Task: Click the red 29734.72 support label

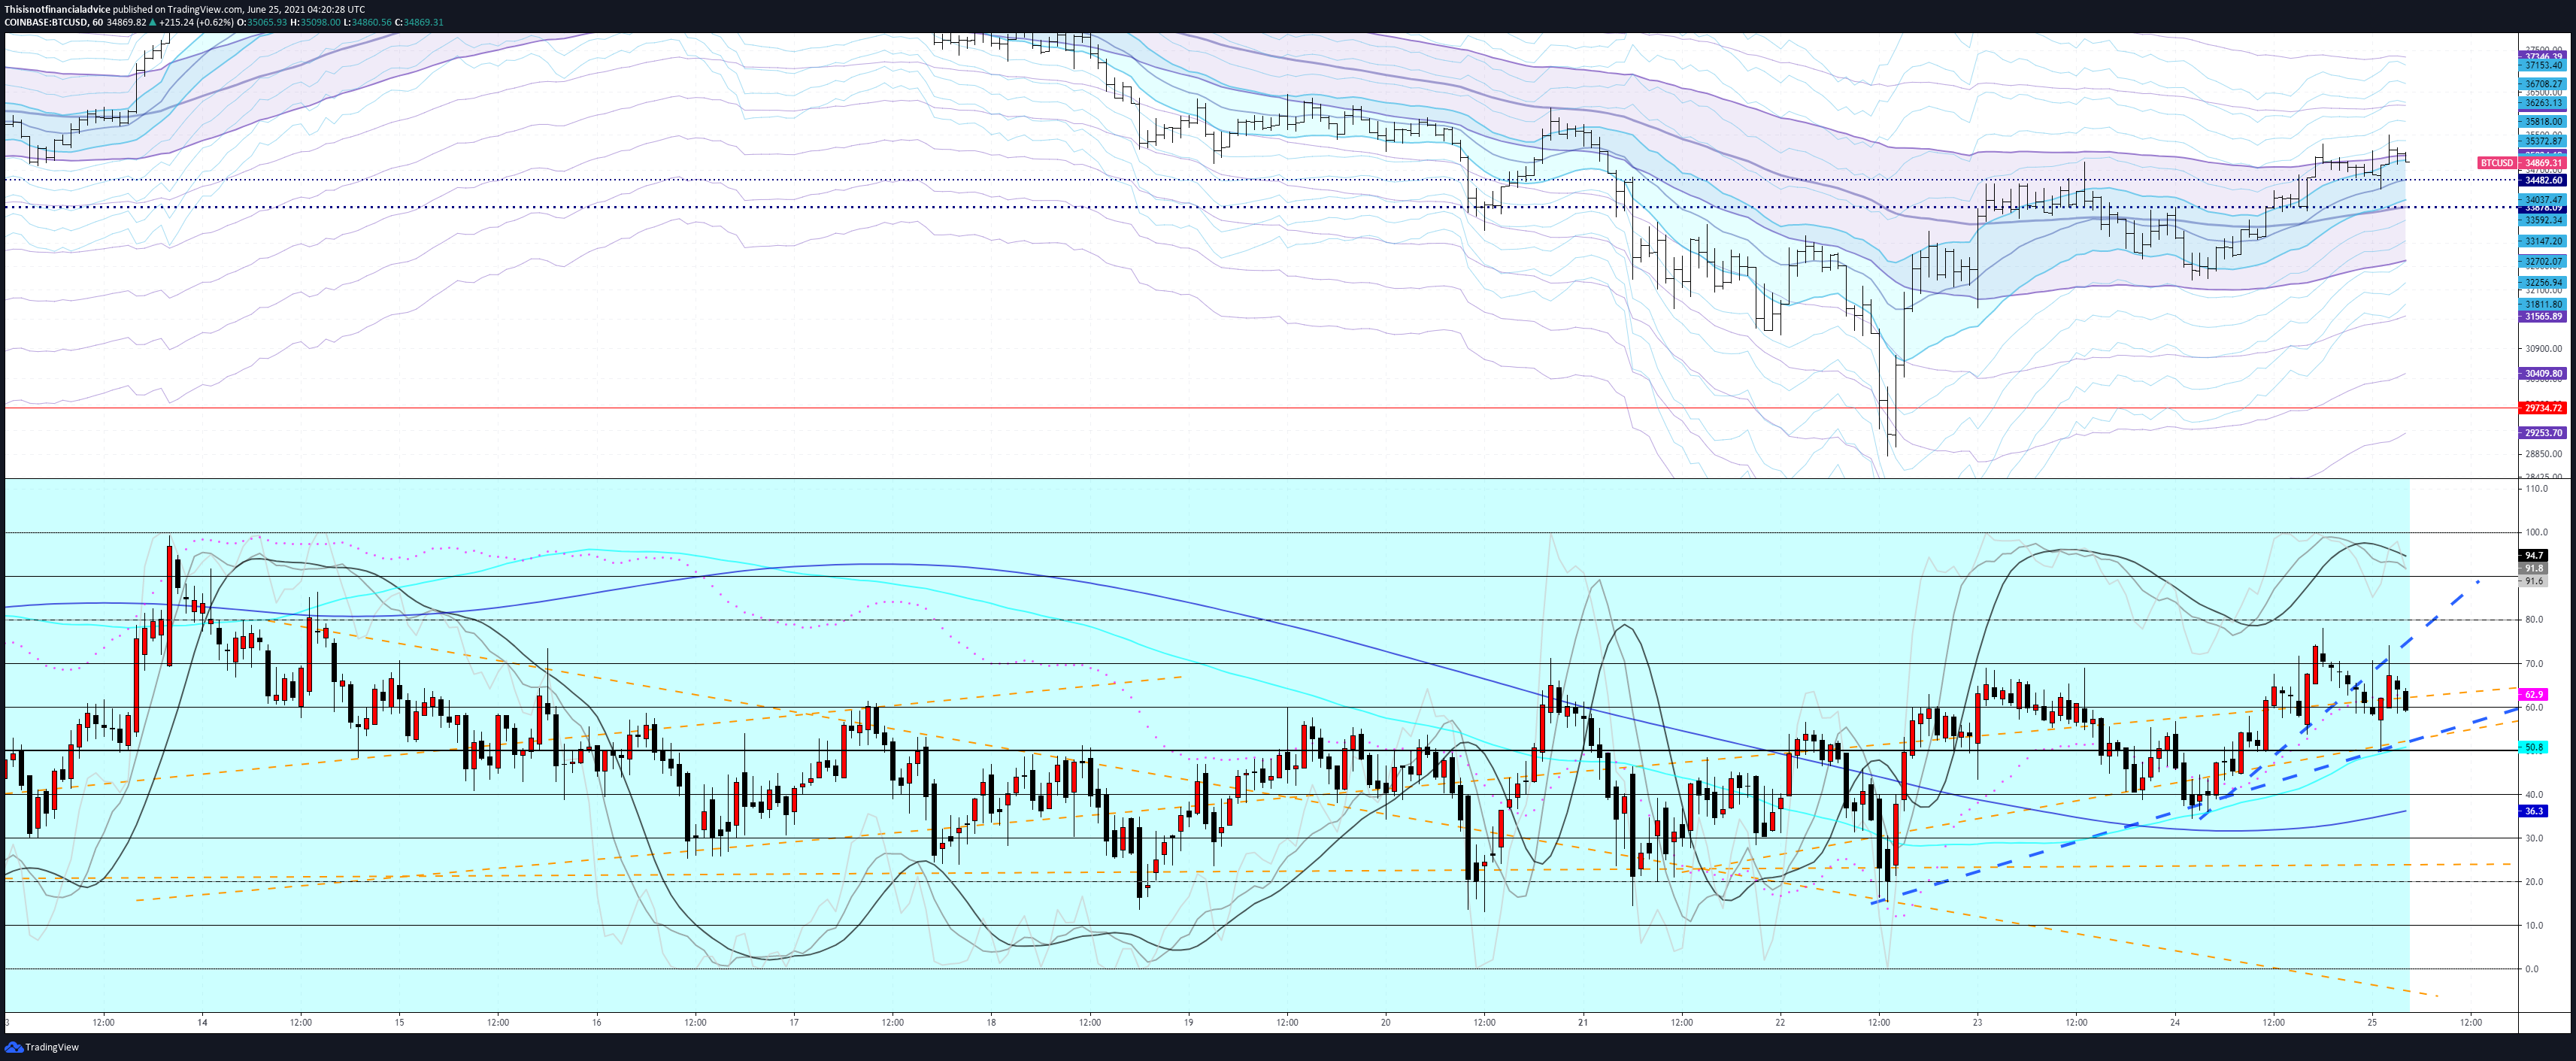Action: pos(2543,408)
